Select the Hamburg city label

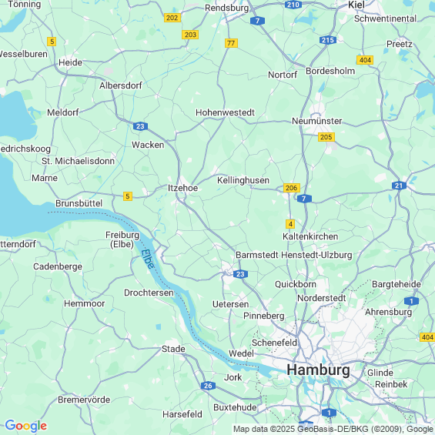click(x=318, y=370)
